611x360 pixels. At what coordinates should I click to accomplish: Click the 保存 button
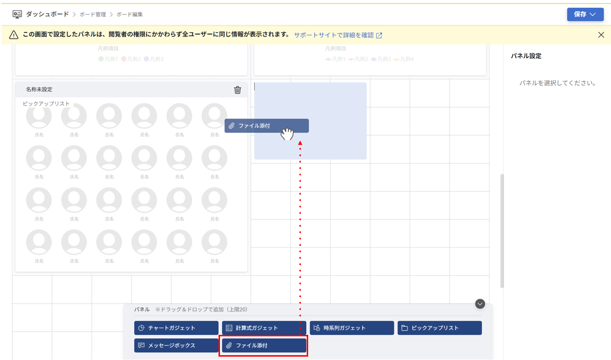pos(581,15)
